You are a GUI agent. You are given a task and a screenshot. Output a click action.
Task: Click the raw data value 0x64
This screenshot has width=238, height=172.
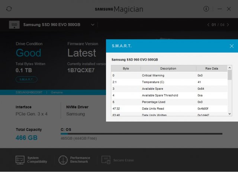(x=201, y=89)
